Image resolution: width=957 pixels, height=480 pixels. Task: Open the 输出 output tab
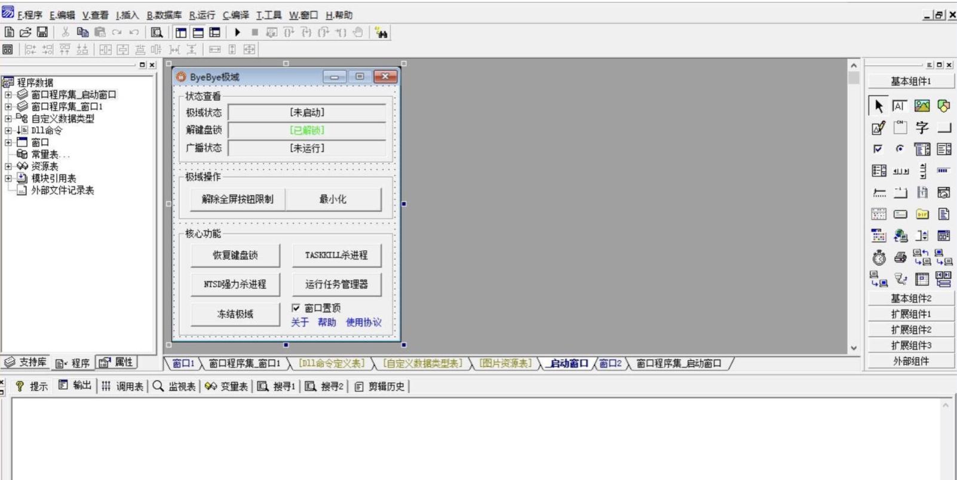pos(75,386)
